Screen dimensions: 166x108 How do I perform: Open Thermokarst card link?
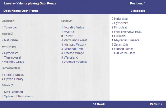[13, 57]
